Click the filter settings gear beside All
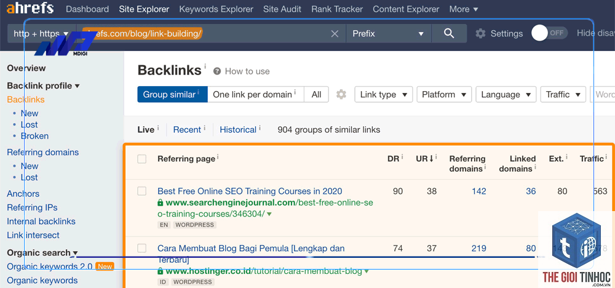Viewport: 615px width, 288px height. coord(341,95)
